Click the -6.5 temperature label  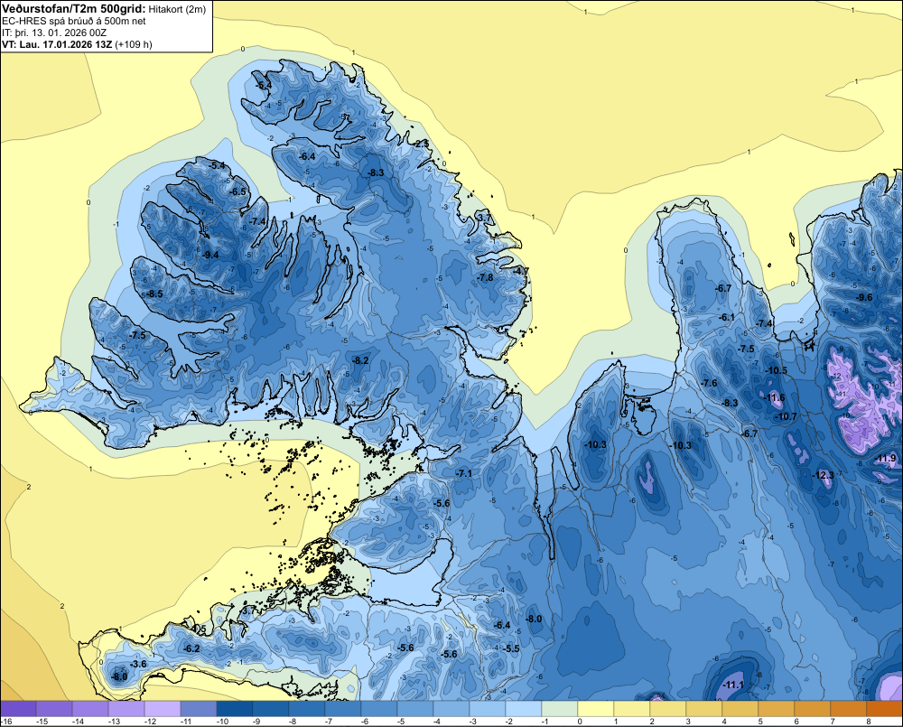237,191
